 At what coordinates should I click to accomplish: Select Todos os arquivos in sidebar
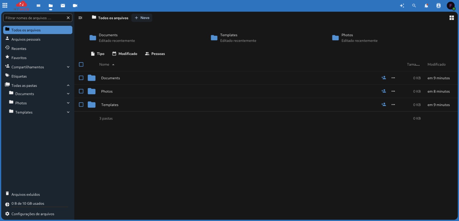[x=38, y=30]
